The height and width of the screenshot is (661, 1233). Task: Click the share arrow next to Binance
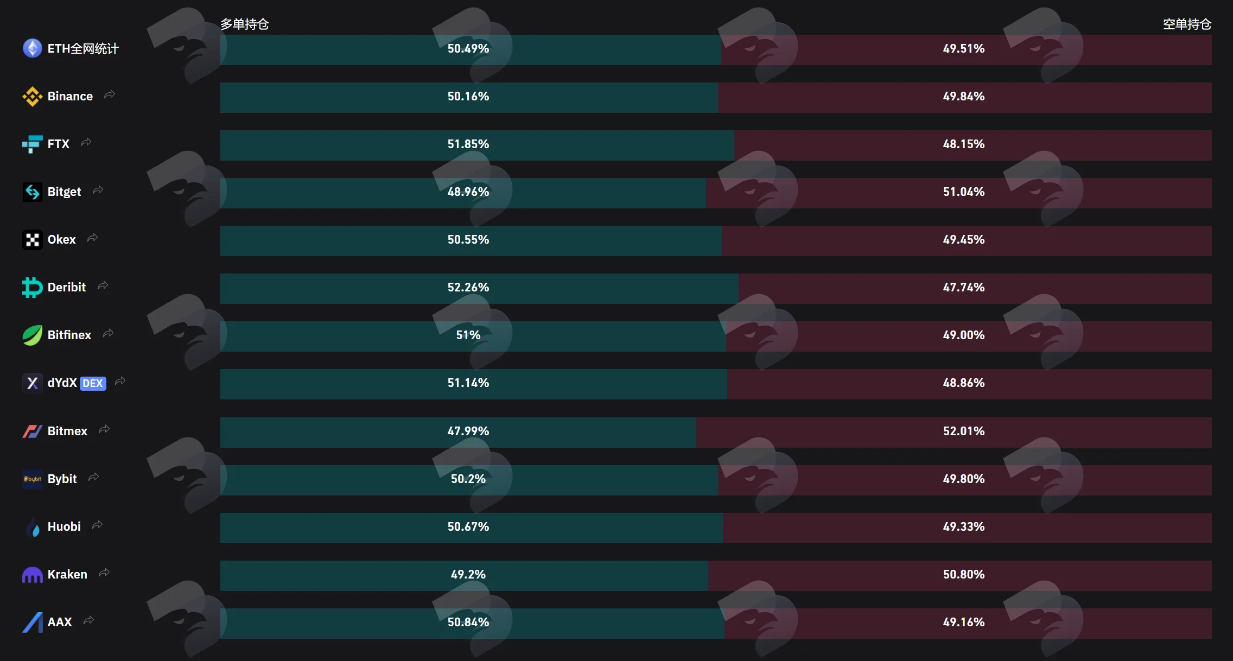click(x=110, y=95)
